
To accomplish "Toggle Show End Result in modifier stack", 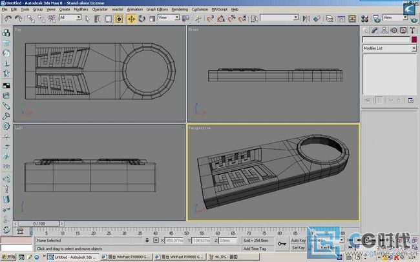I will [x=379, y=101].
